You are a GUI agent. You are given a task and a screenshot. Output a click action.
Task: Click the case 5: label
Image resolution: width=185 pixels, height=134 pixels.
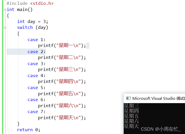coord(36,88)
